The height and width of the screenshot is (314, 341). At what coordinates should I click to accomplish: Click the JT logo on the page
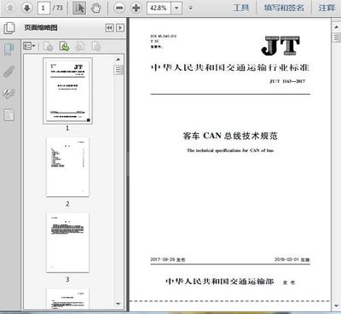click(280, 45)
